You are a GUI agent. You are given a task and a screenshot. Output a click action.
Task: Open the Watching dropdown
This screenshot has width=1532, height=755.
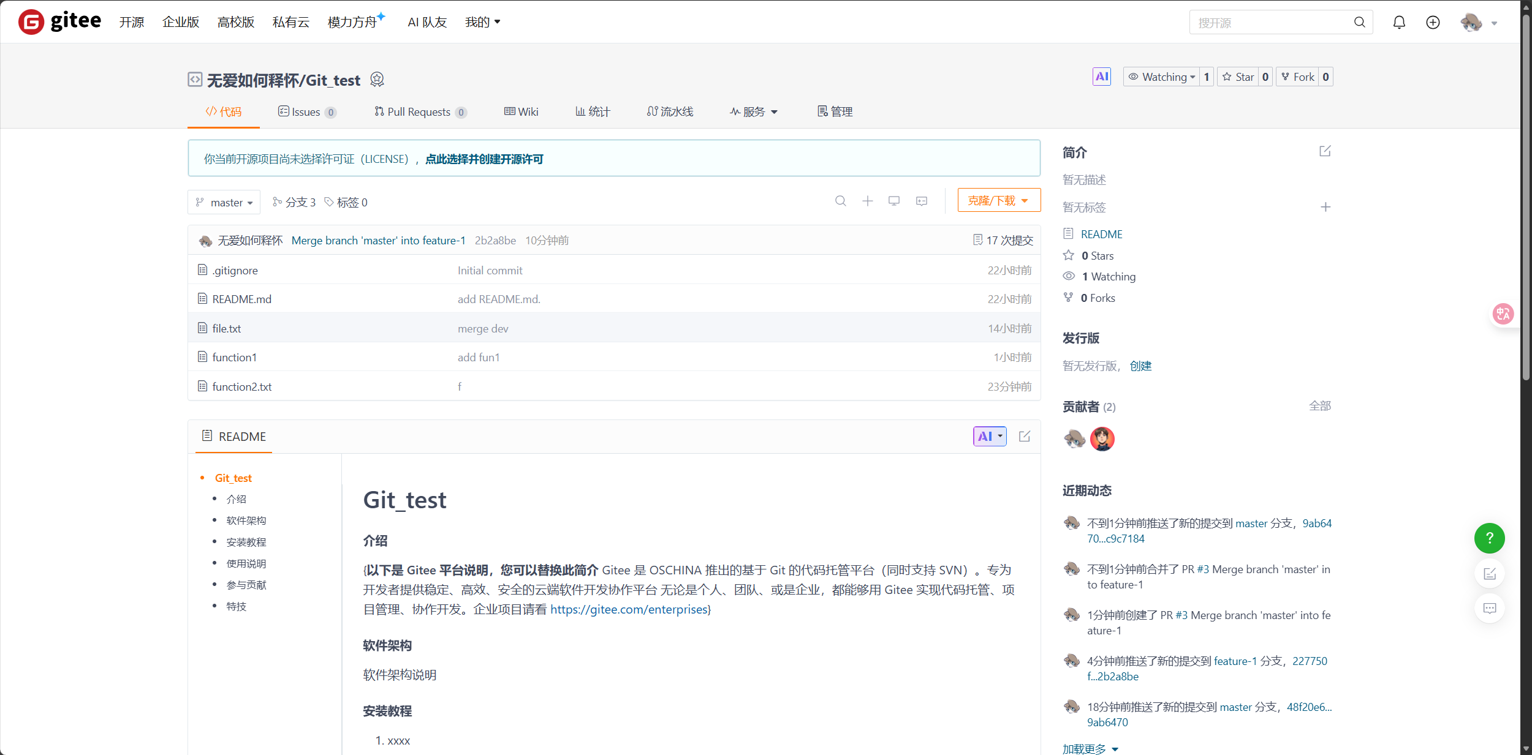[1162, 77]
